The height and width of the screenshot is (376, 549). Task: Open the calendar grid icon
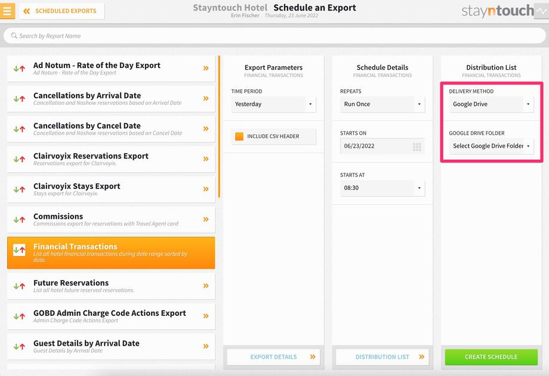(x=417, y=147)
